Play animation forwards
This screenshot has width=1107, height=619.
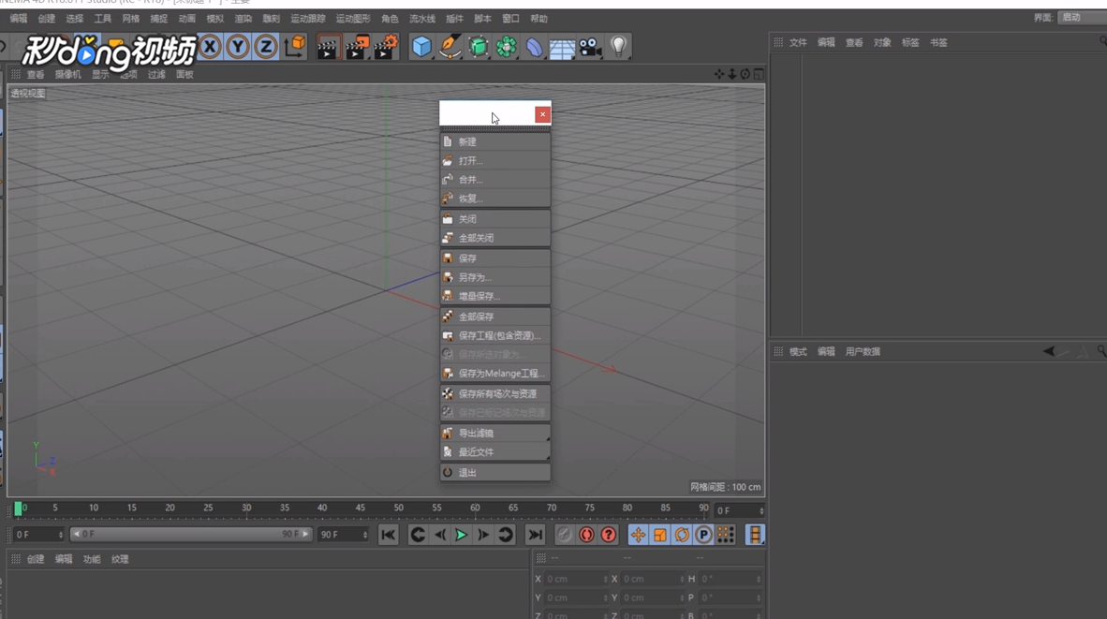461,535
